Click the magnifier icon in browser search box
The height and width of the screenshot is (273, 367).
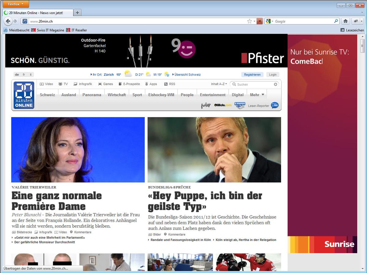(336, 21)
